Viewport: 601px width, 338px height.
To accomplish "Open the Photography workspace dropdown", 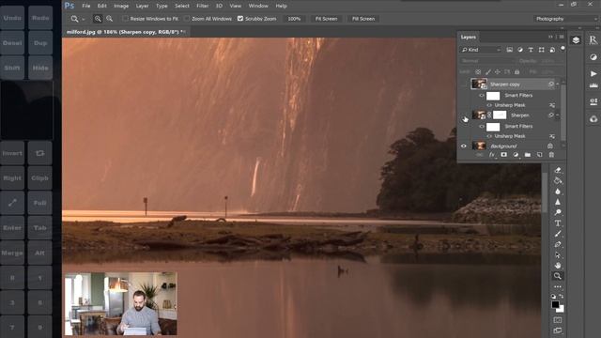I will pos(565,19).
